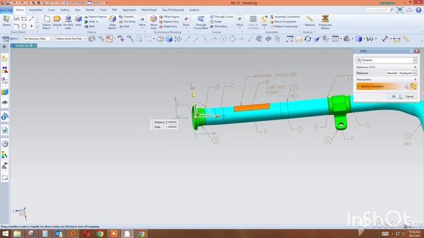Switch to the View ribbon tab
The height and width of the screenshot is (238, 424).
[78, 10]
